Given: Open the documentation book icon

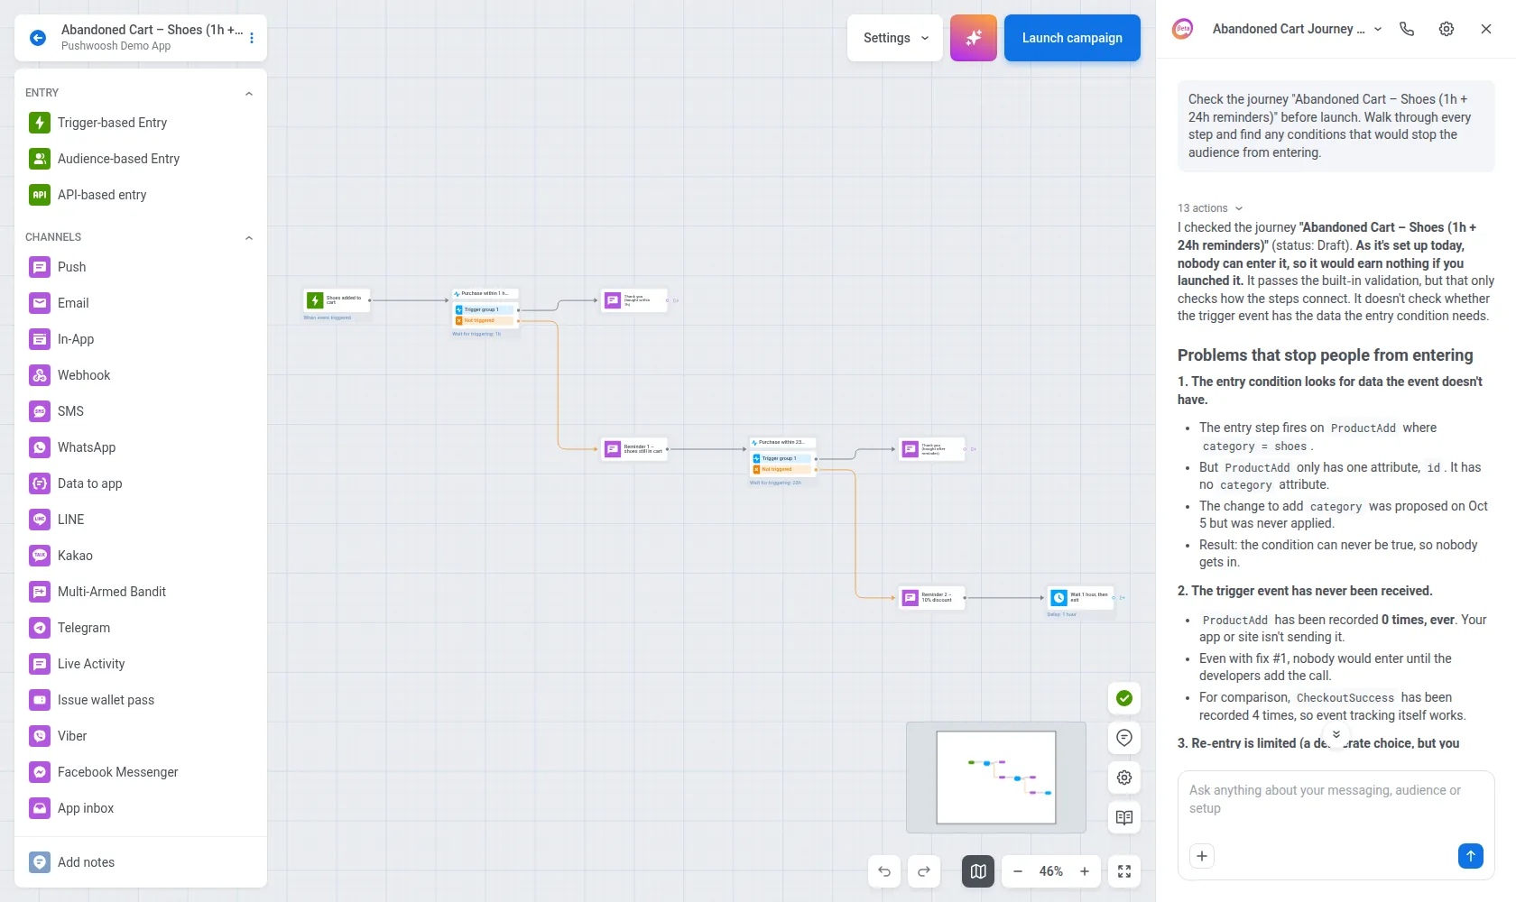Looking at the screenshot, I should 1124,817.
